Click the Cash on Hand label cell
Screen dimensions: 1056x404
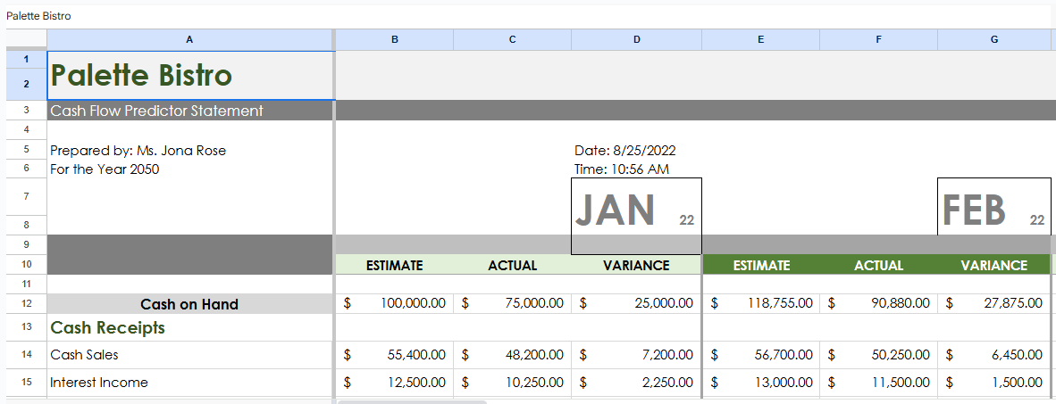(189, 304)
